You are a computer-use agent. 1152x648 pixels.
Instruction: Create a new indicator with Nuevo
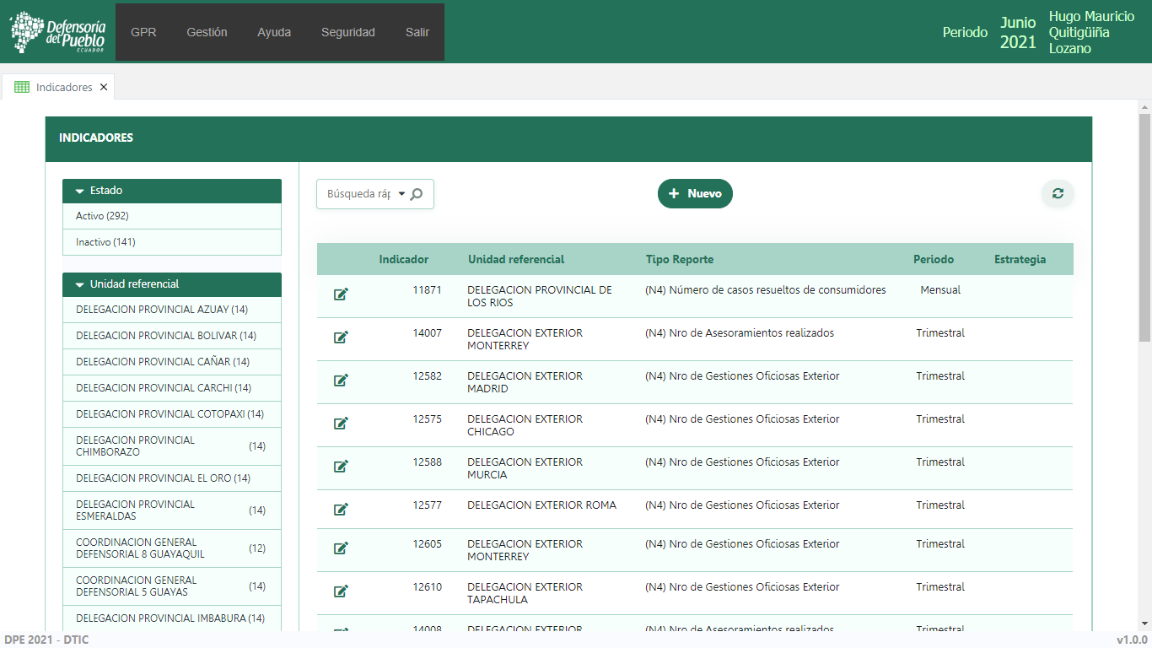click(x=695, y=193)
